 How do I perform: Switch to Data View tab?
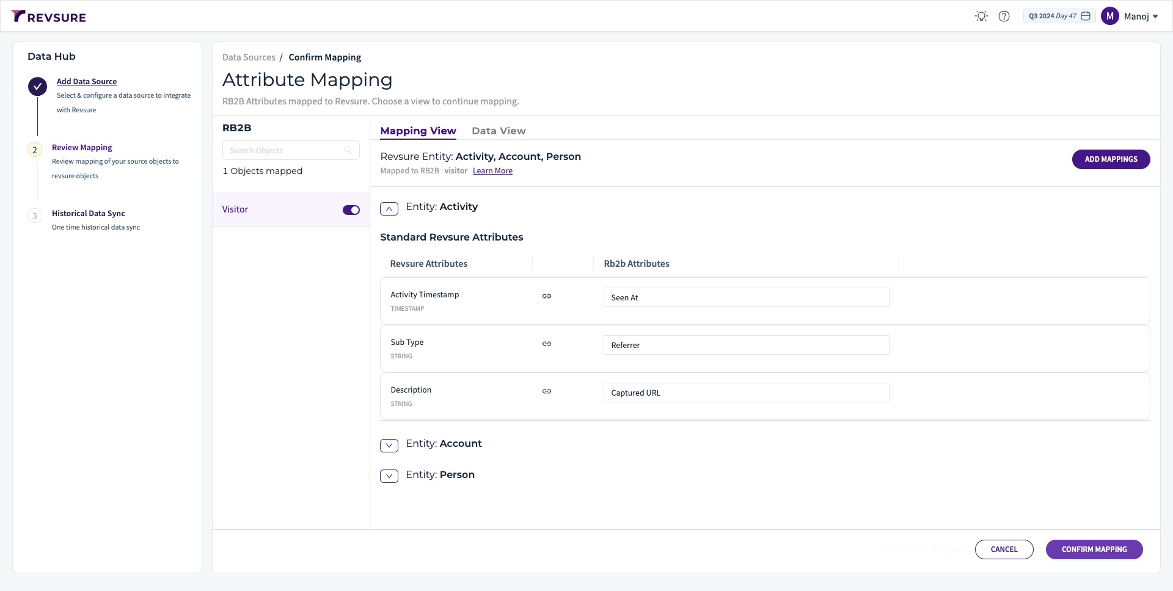click(x=499, y=131)
